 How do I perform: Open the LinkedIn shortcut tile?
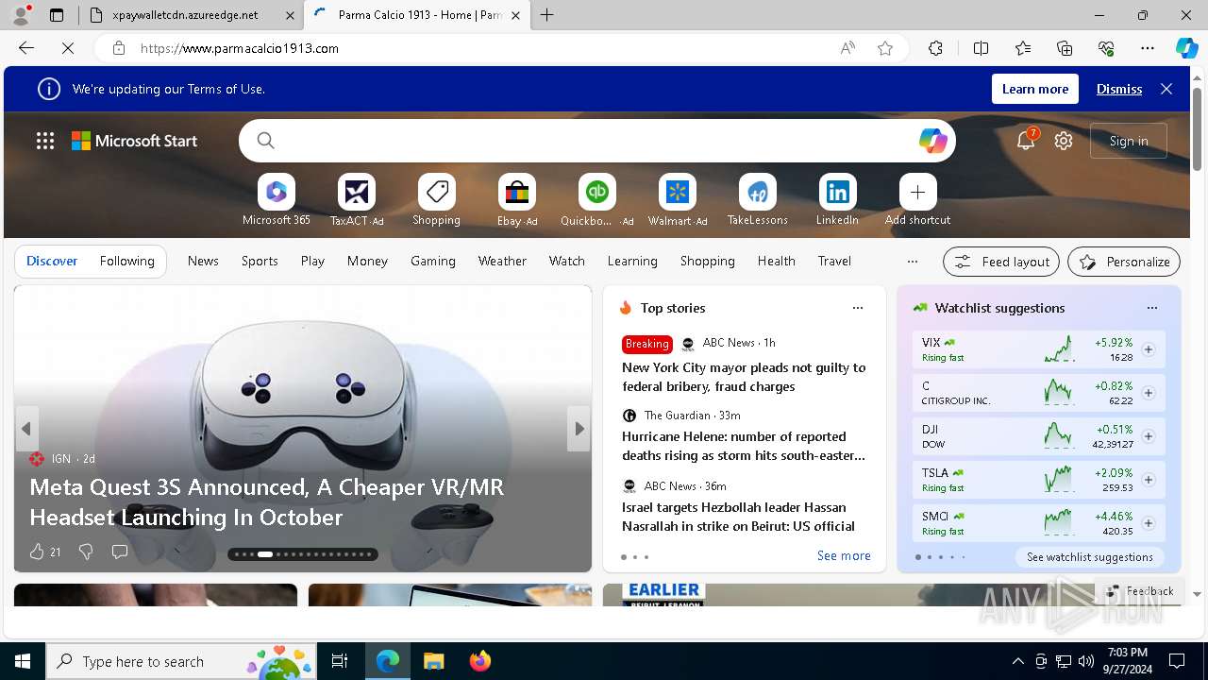[837, 193]
